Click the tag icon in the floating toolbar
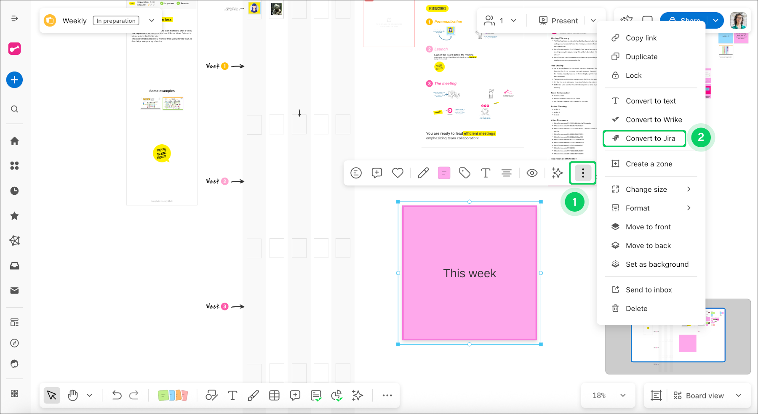 (464, 173)
